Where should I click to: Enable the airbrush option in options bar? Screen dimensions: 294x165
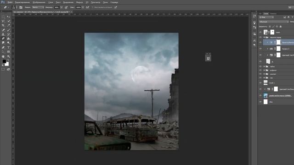tap(87, 7)
